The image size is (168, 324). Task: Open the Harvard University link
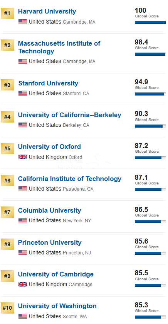(x=47, y=11)
